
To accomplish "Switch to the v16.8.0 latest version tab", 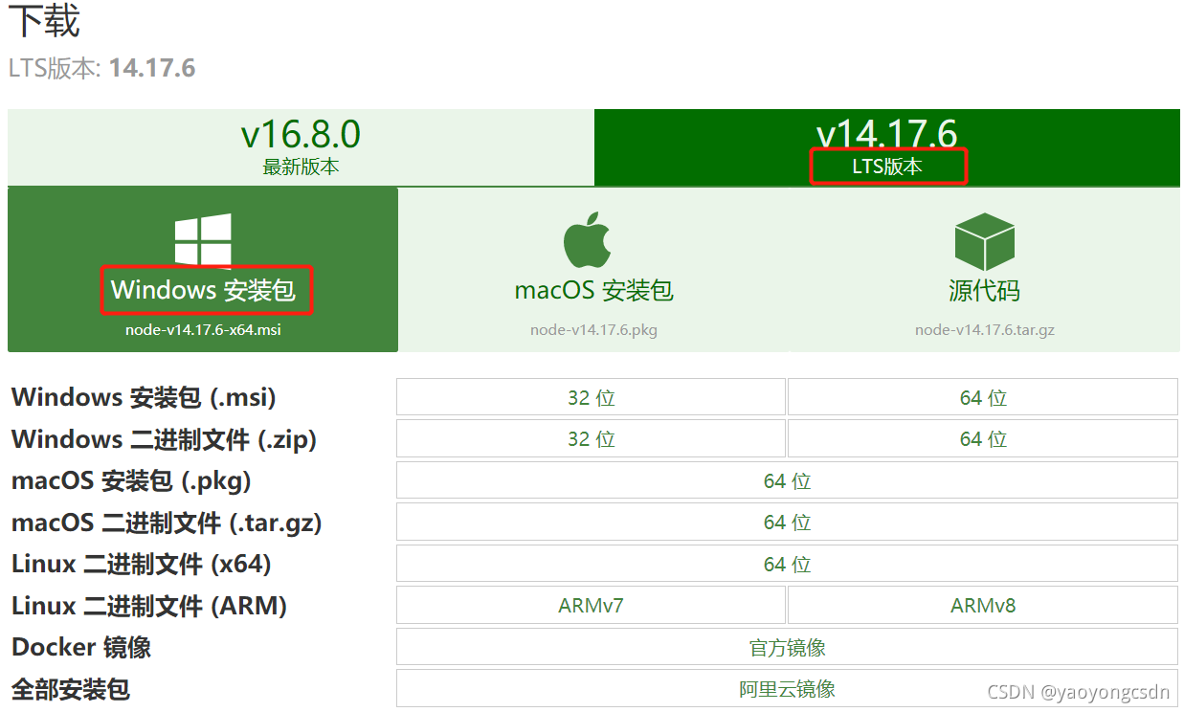I will (x=301, y=147).
